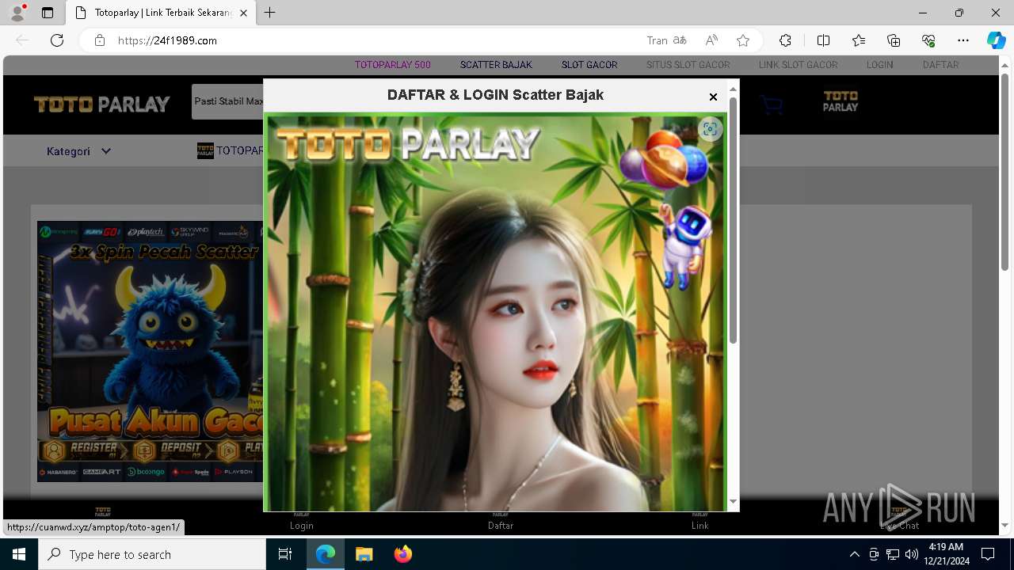
Task: Open browser Extensions puzzle icon
Action: pos(785,40)
